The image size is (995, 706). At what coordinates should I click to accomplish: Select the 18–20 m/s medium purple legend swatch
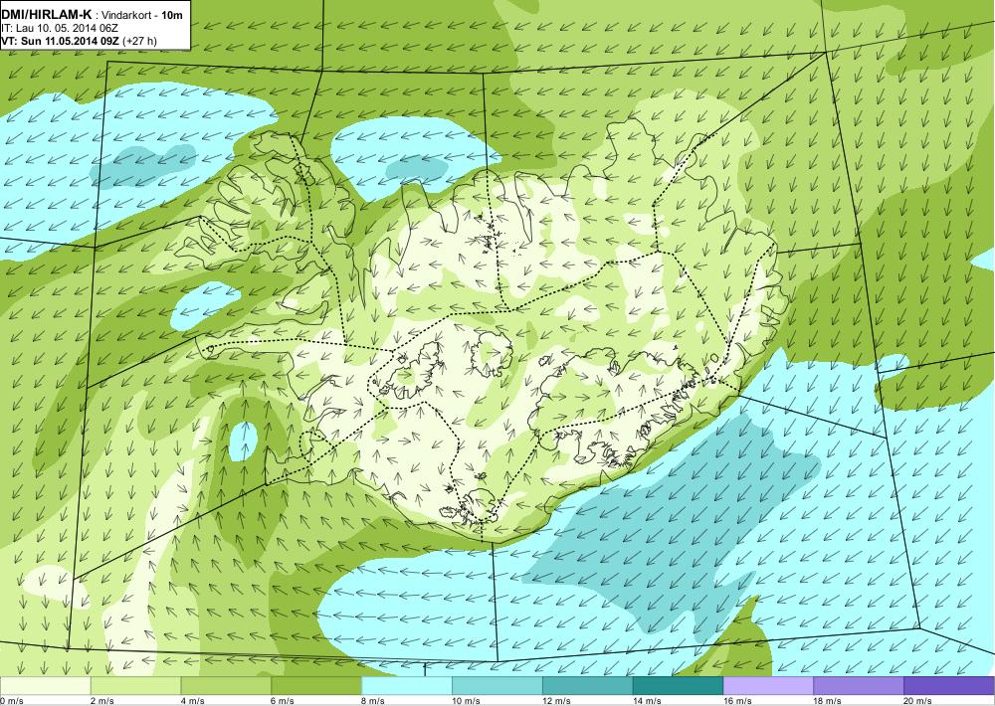859,686
